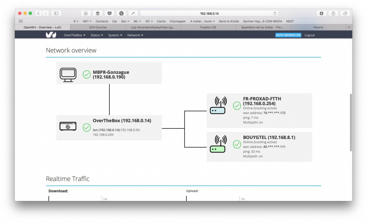Open the layered stack extension icon

point(97,13)
